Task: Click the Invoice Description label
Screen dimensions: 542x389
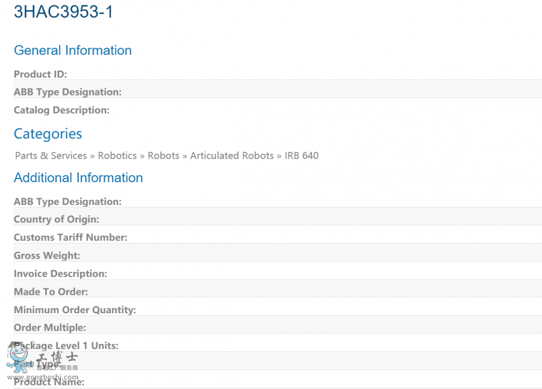Action: click(x=60, y=274)
